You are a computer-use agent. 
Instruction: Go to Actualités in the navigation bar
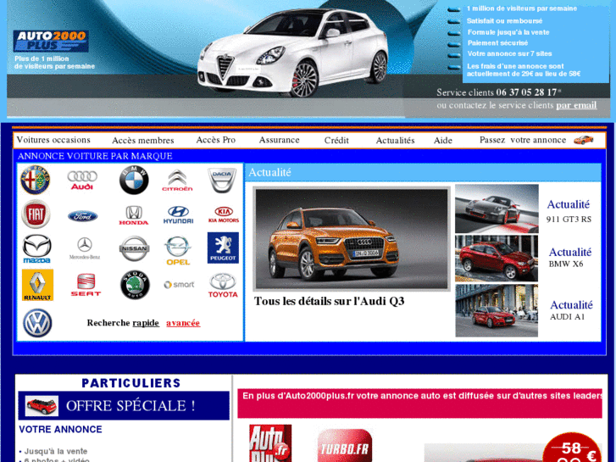click(395, 141)
